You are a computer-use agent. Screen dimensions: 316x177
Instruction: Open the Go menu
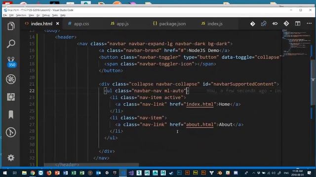click(38, 15)
